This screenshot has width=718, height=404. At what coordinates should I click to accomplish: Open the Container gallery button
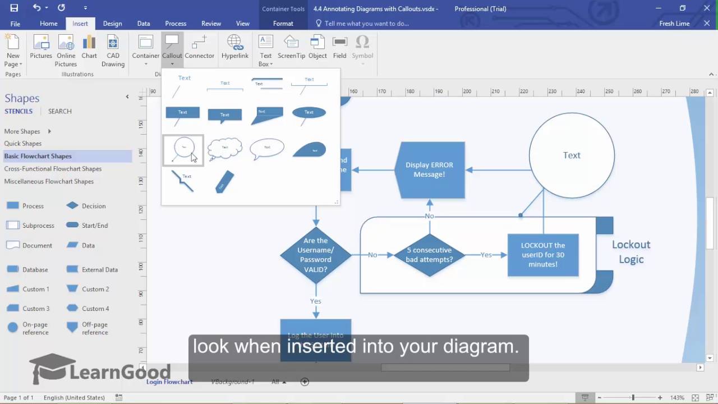(146, 49)
